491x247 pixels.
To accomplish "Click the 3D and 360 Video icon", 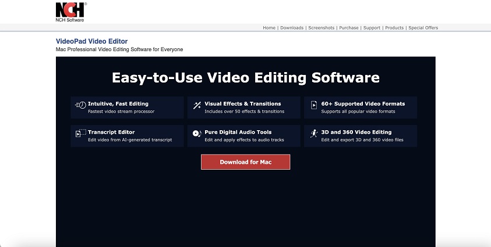I will coord(314,134).
